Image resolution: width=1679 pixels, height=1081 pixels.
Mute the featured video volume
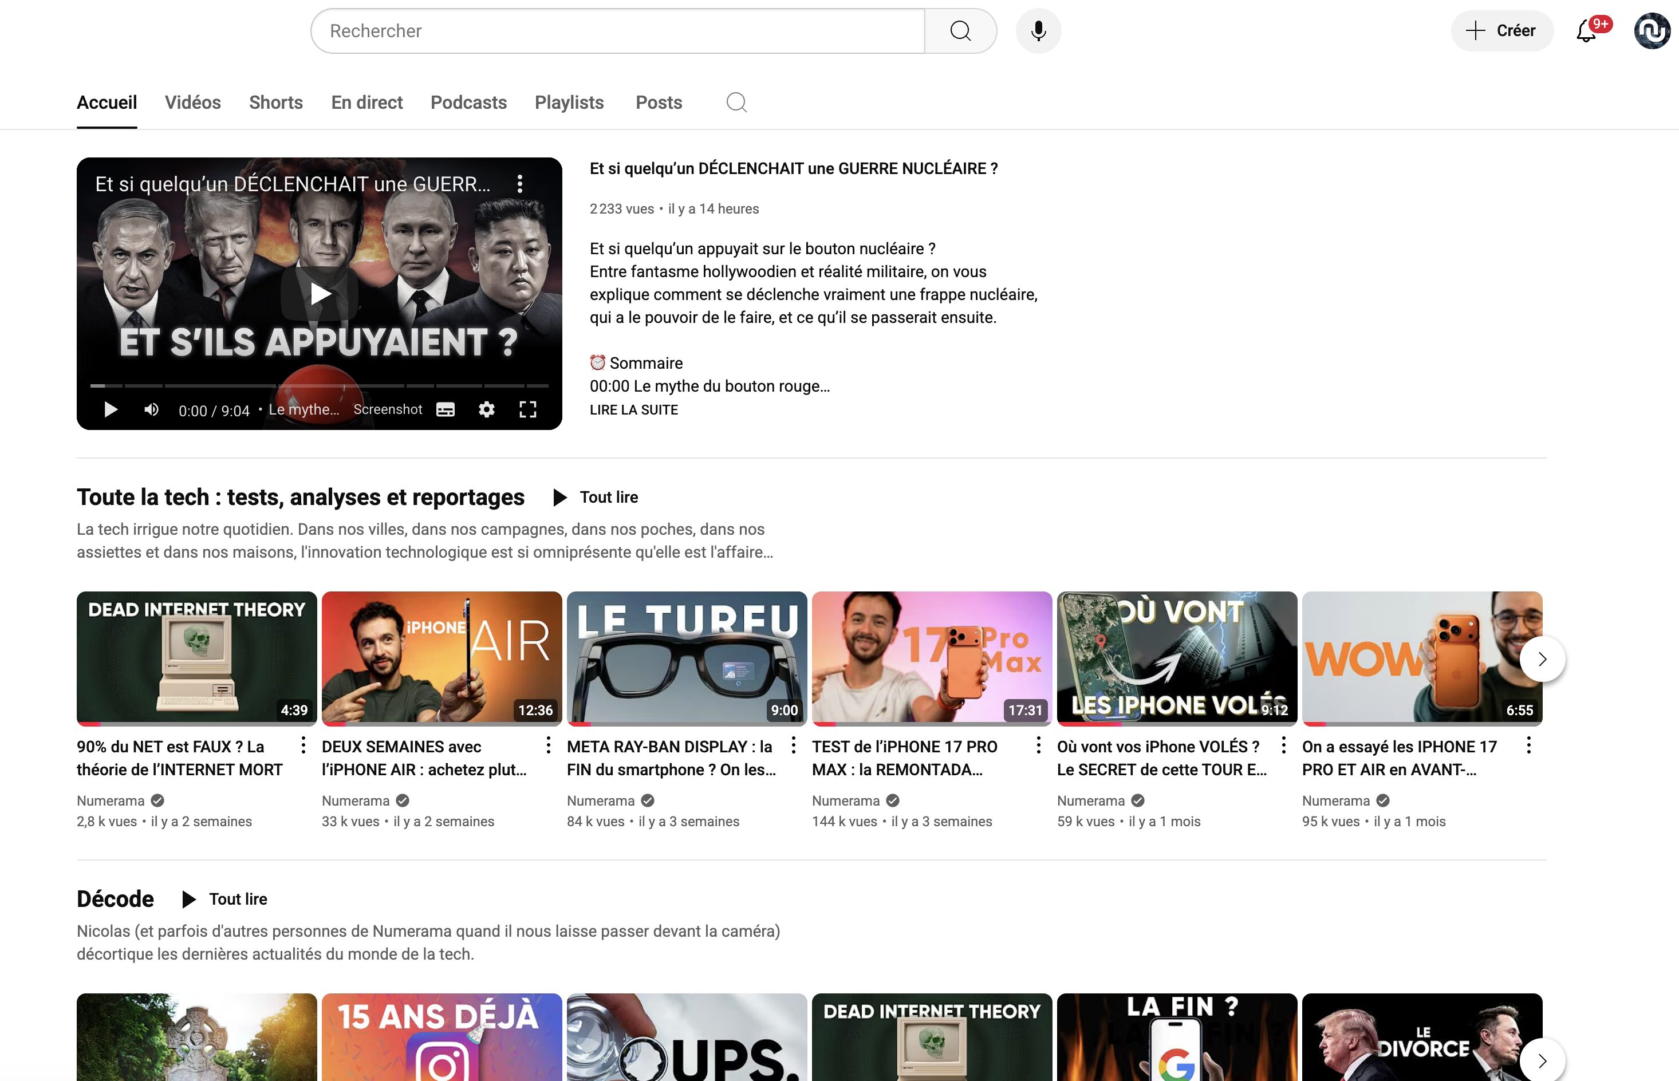pyautogui.click(x=151, y=409)
